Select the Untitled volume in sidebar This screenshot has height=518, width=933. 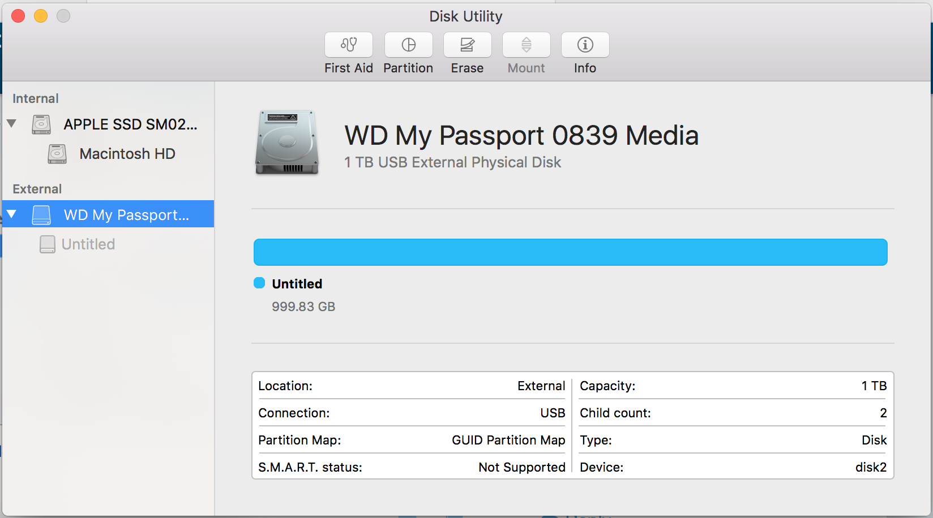point(108,244)
